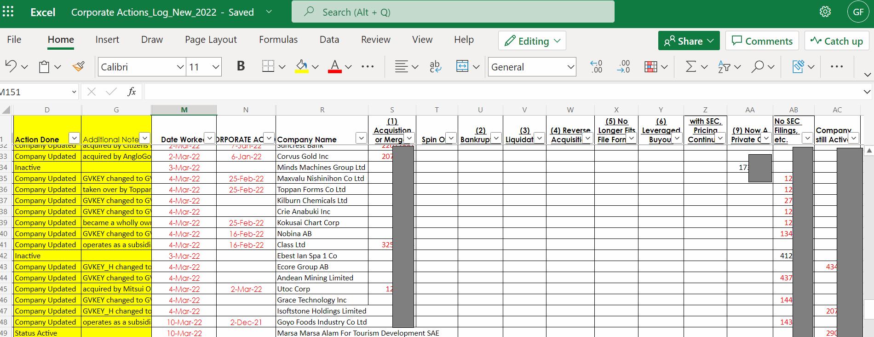Click the Share button
The image size is (874, 337).
(x=689, y=41)
